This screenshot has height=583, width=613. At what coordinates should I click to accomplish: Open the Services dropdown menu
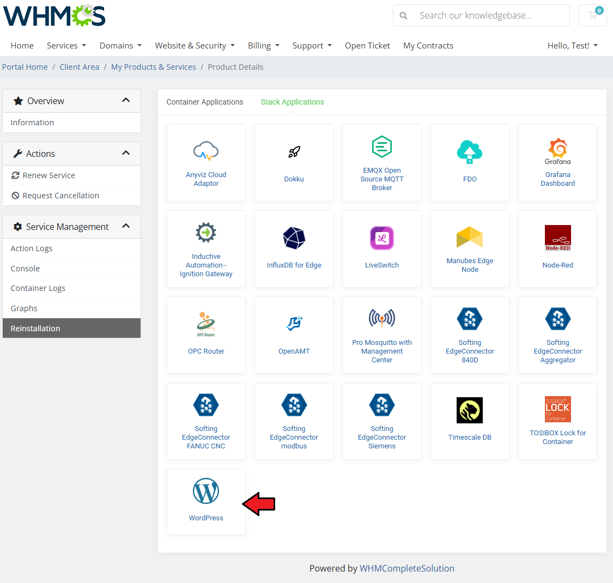tap(66, 46)
